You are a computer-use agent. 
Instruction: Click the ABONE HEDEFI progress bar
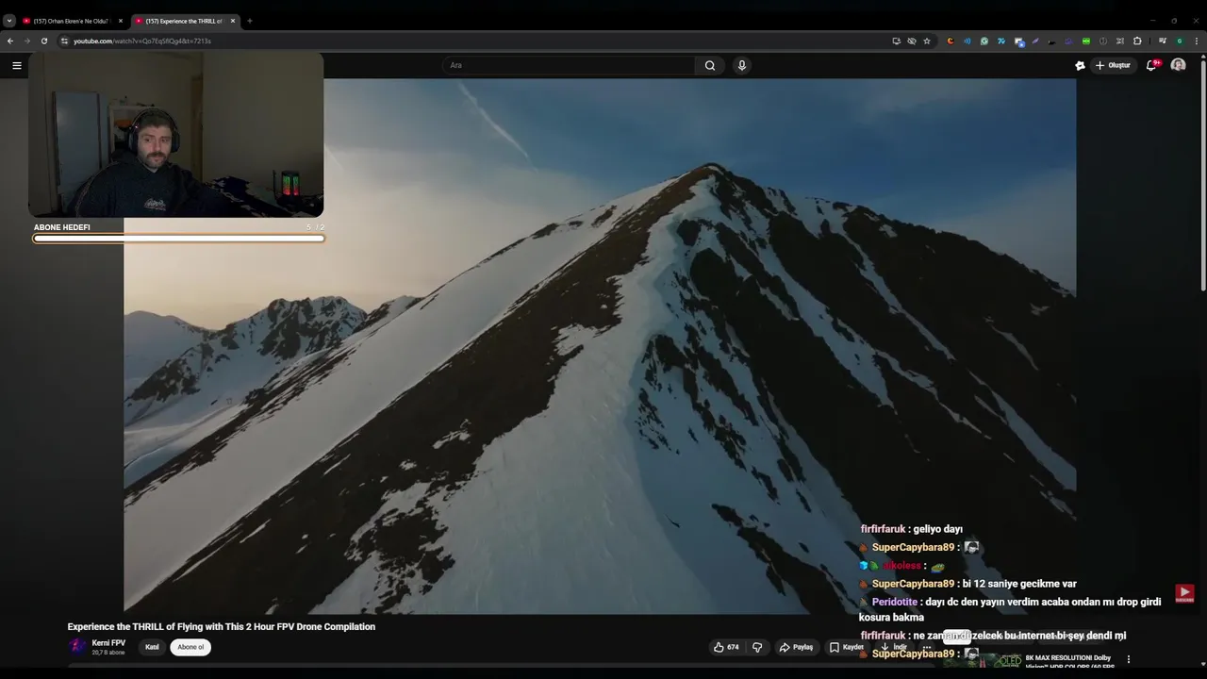pyautogui.click(x=178, y=239)
